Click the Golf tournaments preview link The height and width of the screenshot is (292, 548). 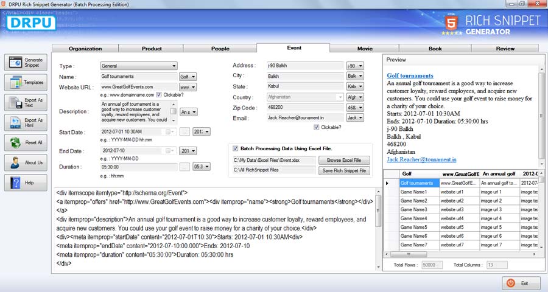(x=410, y=75)
